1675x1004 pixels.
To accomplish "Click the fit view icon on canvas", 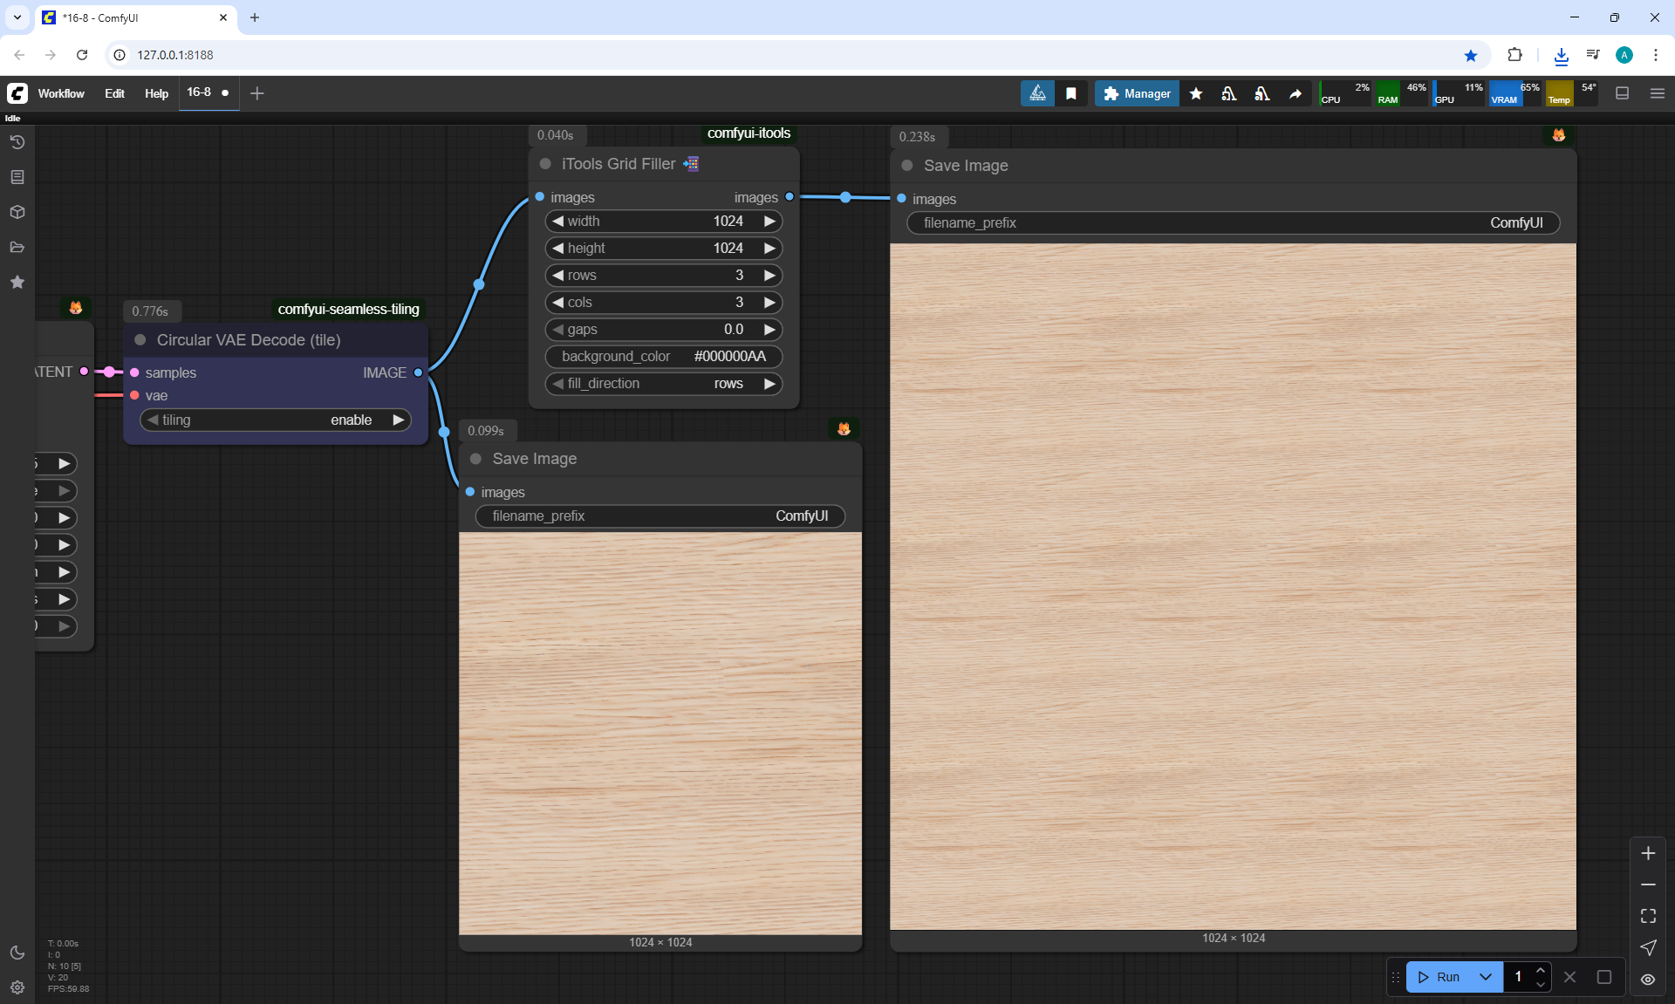I will pyautogui.click(x=1648, y=916).
